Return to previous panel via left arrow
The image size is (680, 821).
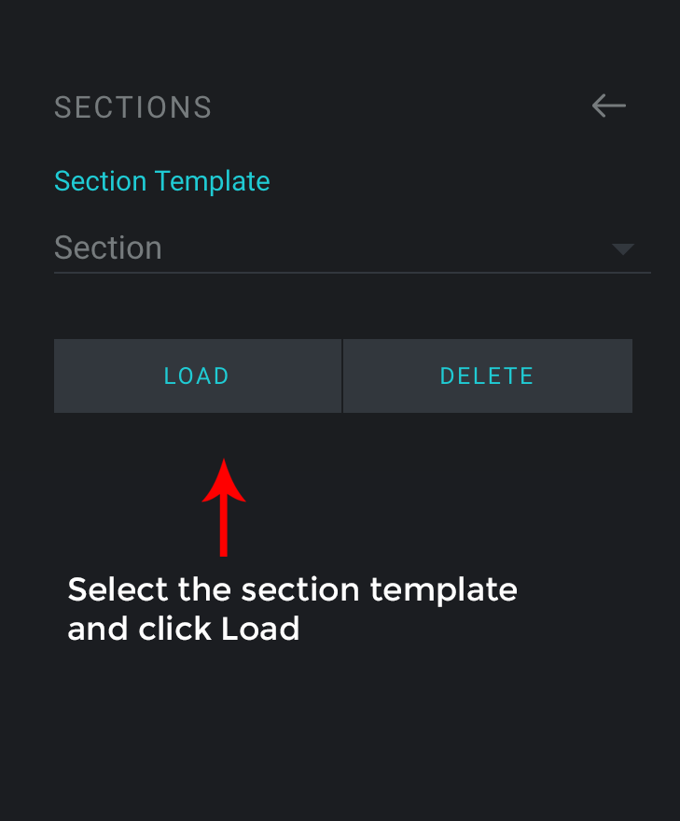coord(609,106)
